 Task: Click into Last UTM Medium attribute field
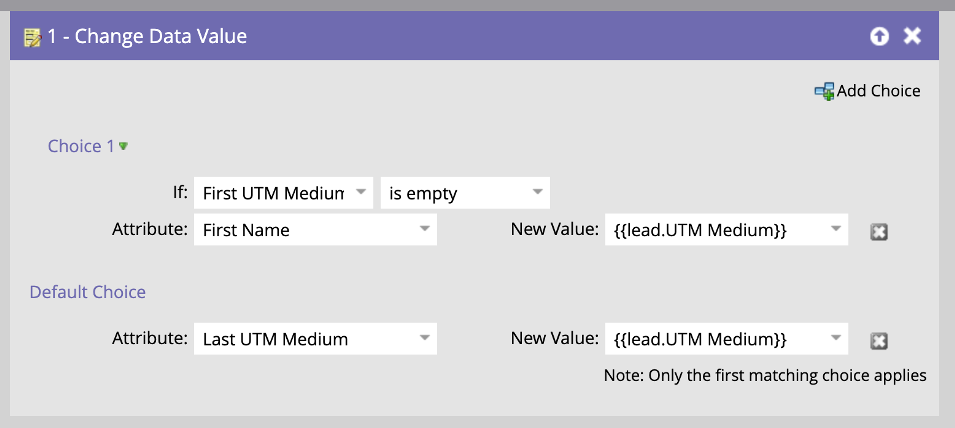(304, 338)
